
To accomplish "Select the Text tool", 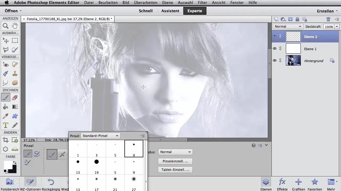I will 5,125.
